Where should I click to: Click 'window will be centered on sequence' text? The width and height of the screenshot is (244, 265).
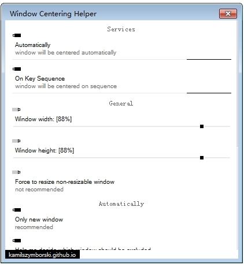pyautogui.click(x=66, y=86)
